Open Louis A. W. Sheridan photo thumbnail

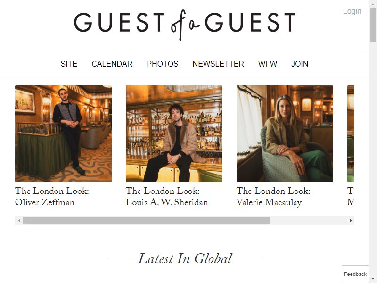(174, 133)
